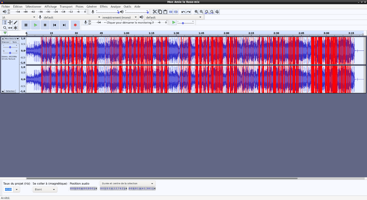
Task: Pause playback with the Pause button
Action: pos(26,25)
